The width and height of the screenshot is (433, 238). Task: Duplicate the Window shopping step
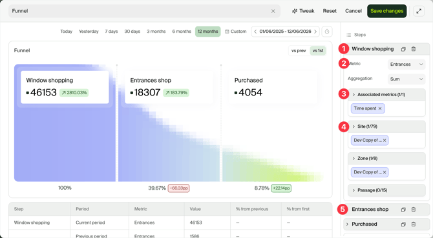click(x=403, y=49)
